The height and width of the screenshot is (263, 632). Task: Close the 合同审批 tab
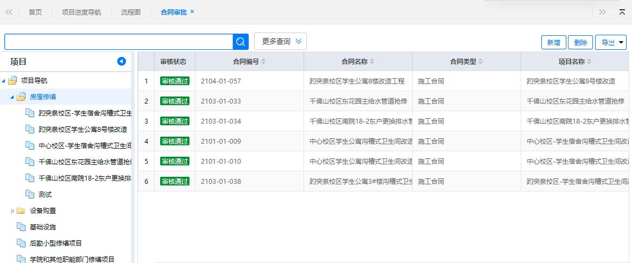[192, 12]
